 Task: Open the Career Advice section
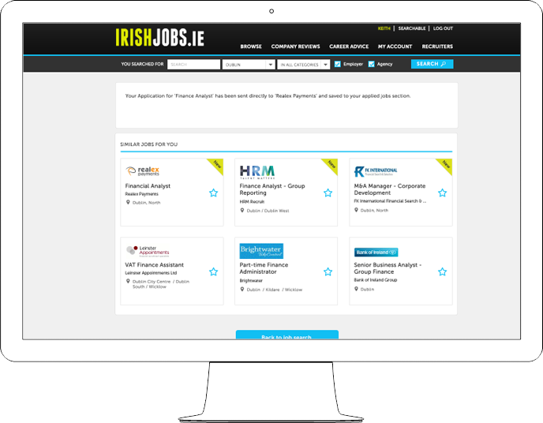[349, 47]
